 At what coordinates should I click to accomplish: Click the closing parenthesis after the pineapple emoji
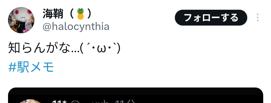(89, 14)
